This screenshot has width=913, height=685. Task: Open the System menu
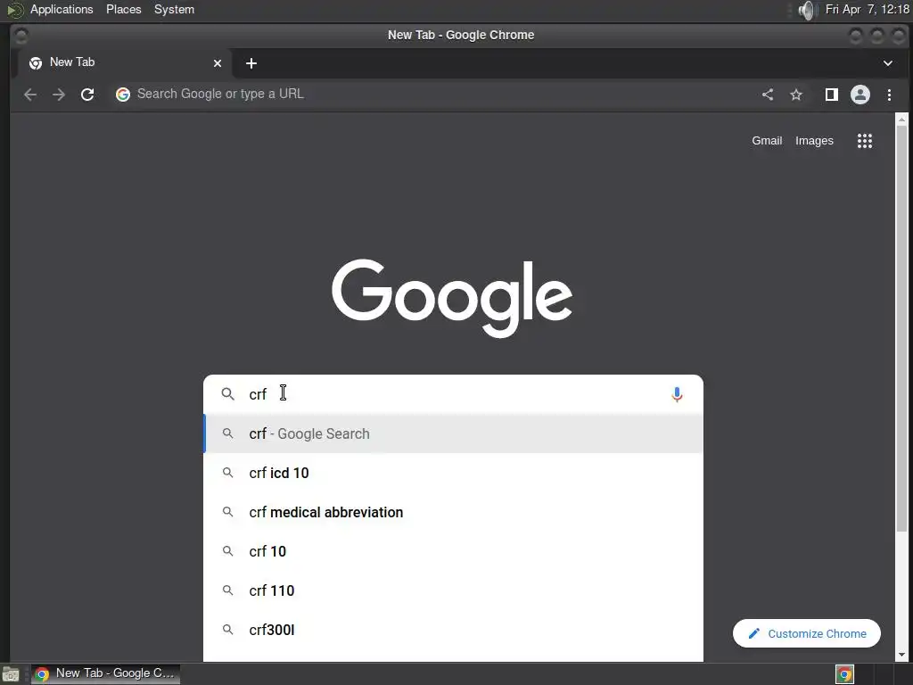tap(174, 9)
